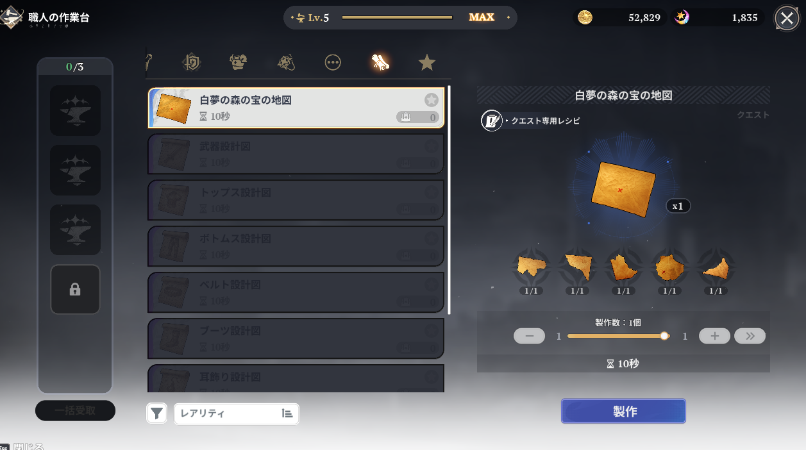The image size is (806, 450).
Task: Open the レアリティ sort dropdown
Action: 237,413
